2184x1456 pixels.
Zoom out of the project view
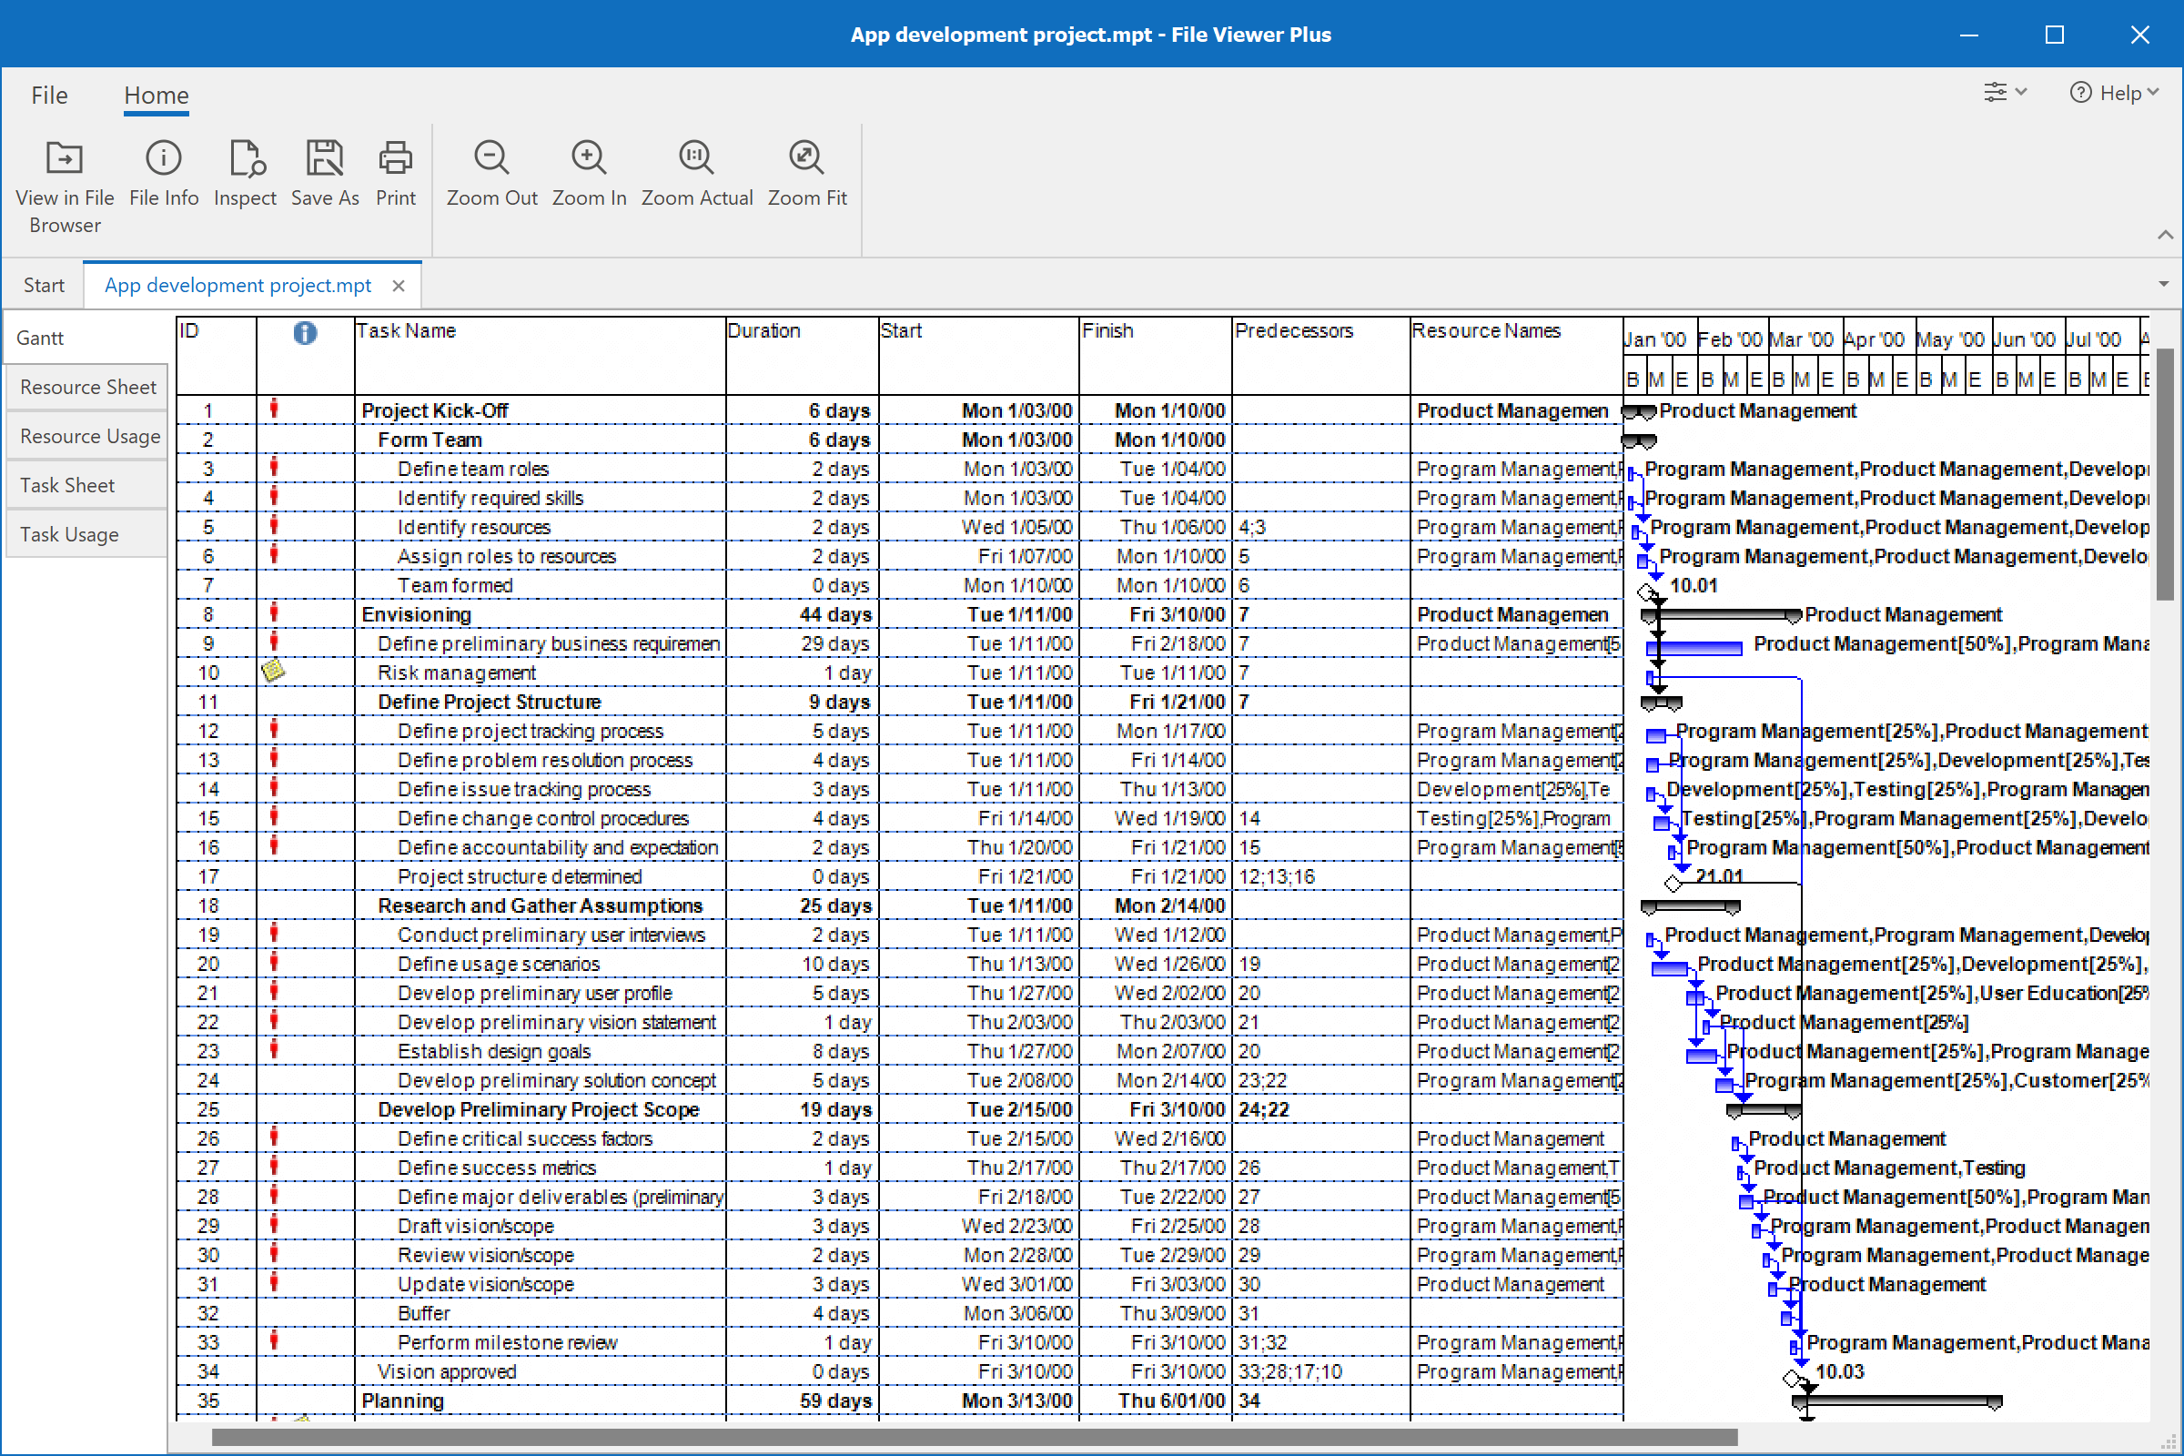pos(491,174)
